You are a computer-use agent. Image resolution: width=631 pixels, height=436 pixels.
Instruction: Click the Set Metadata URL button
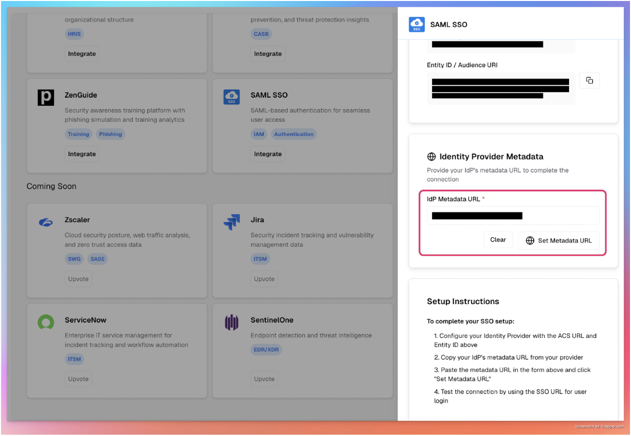[558, 241]
